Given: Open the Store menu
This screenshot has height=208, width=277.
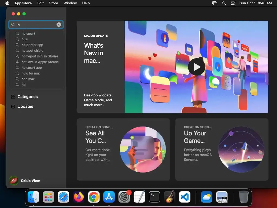Looking at the screenshot, I should (54, 3).
